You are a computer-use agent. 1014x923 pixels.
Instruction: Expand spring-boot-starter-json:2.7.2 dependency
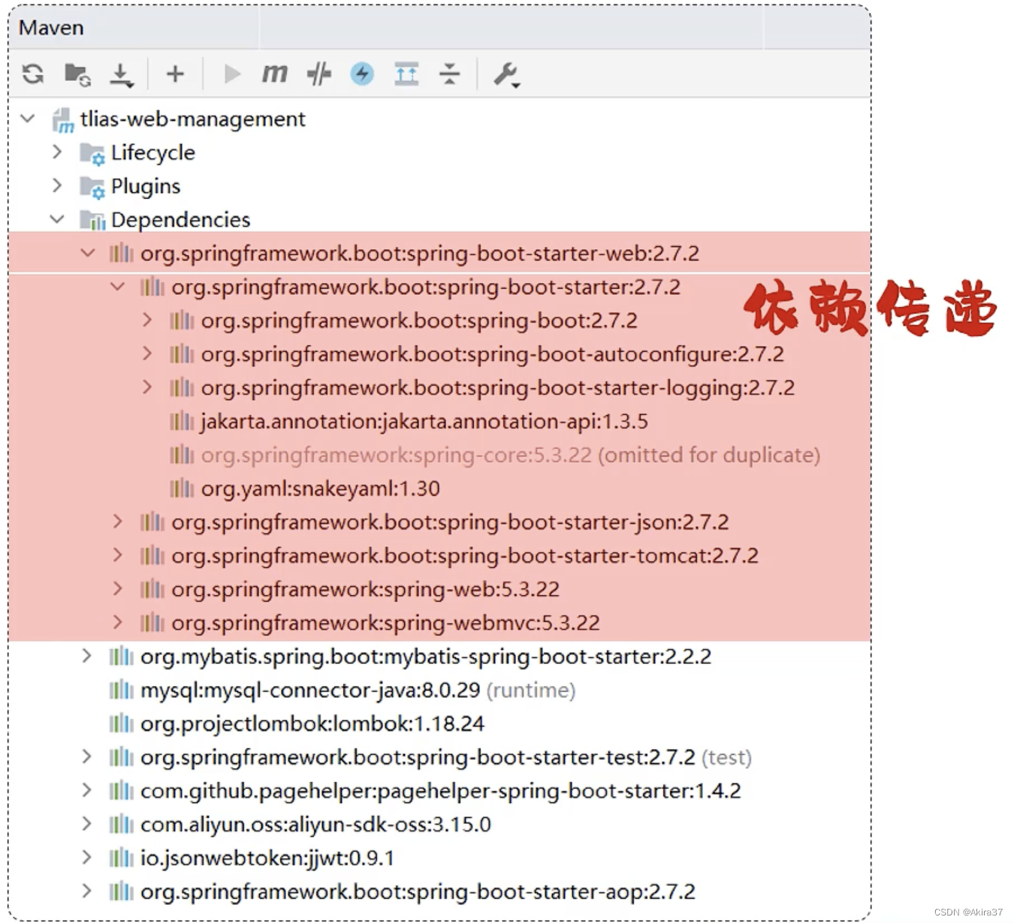[117, 522]
